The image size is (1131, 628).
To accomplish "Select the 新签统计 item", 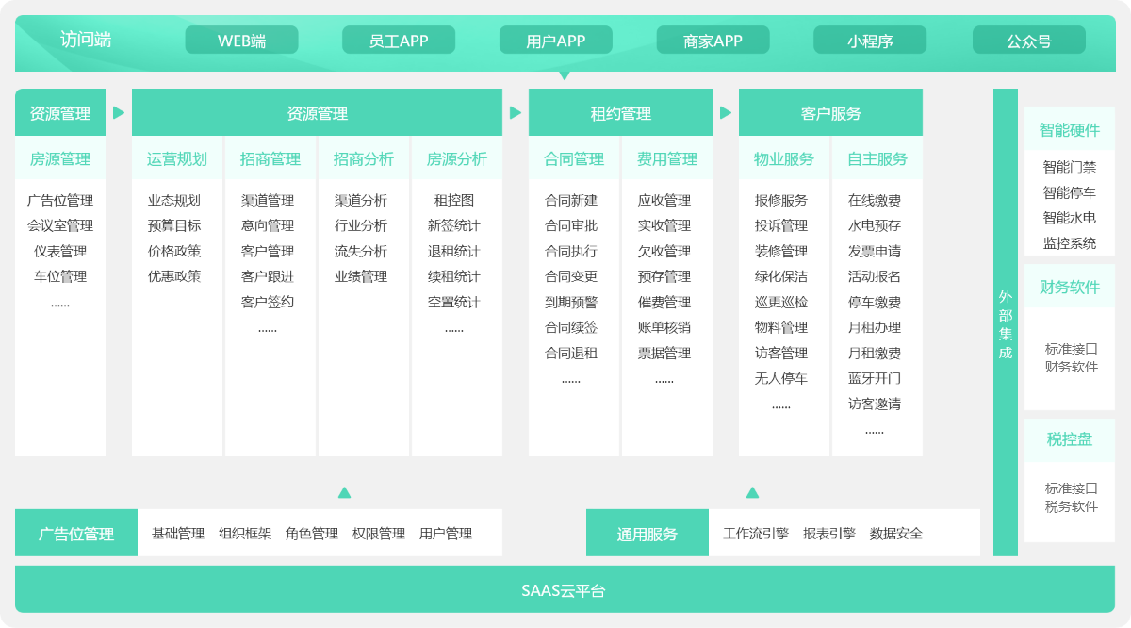I will coord(454,225).
